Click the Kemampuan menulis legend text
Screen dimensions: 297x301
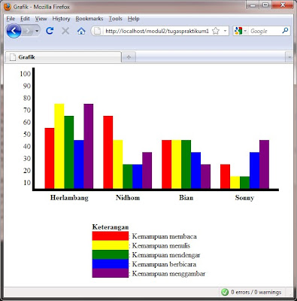[161, 245]
